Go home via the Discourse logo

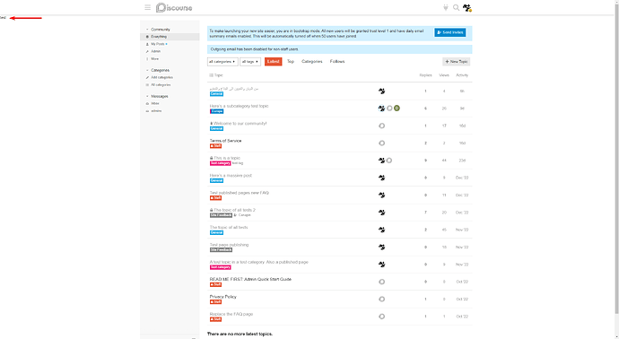174,7
